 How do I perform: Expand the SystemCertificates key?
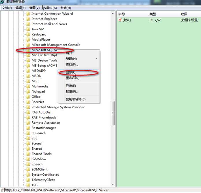(x=24, y=175)
